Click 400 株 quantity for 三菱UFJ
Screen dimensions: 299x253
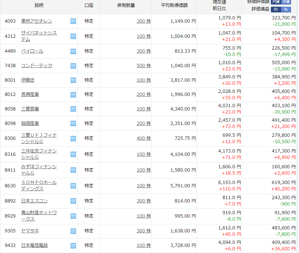tap(144, 138)
